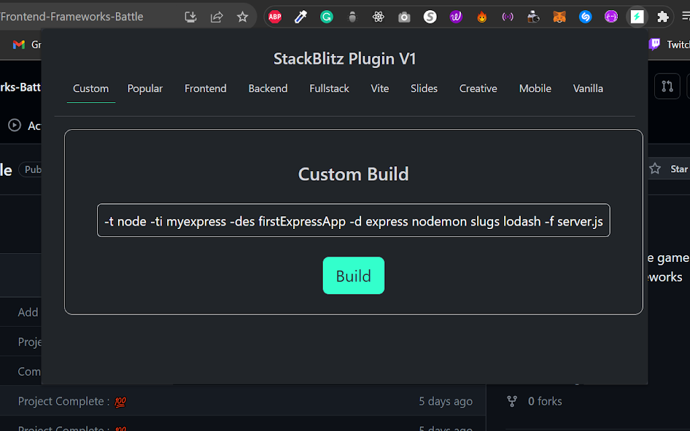Switch to the Frontend tab
This screenshot has width=690, height=431.
[x=206, y=88]
